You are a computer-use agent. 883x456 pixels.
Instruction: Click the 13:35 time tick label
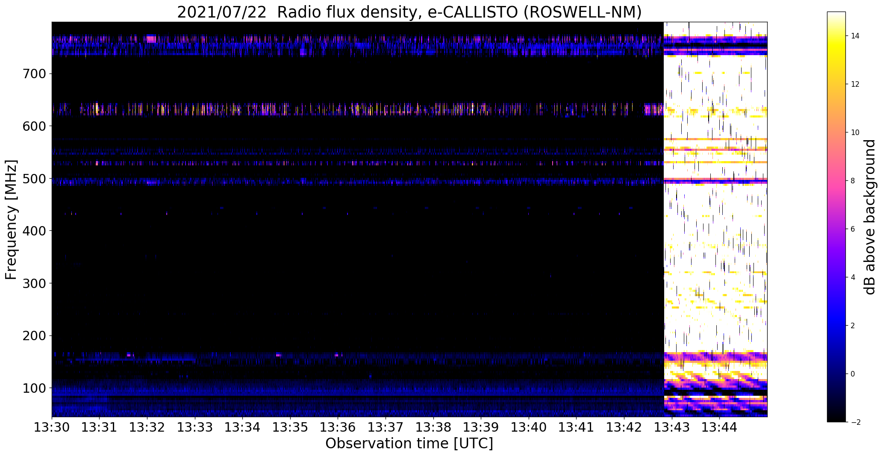pos(290,427)
